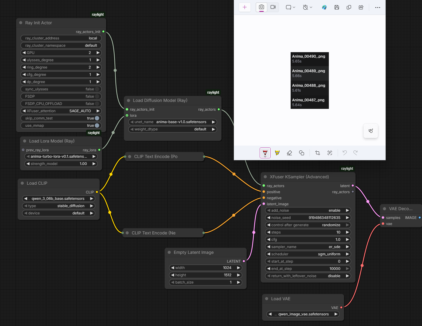The image size is (422, 326).
Task: Click the IMAGE output port on VAE Decode
Action: click(x=420, y=217)
